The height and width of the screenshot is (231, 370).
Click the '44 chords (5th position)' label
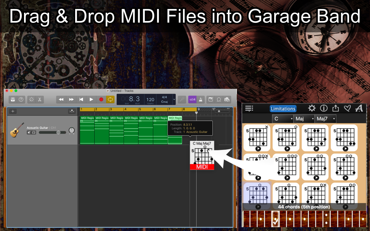[x=304, y=207]
